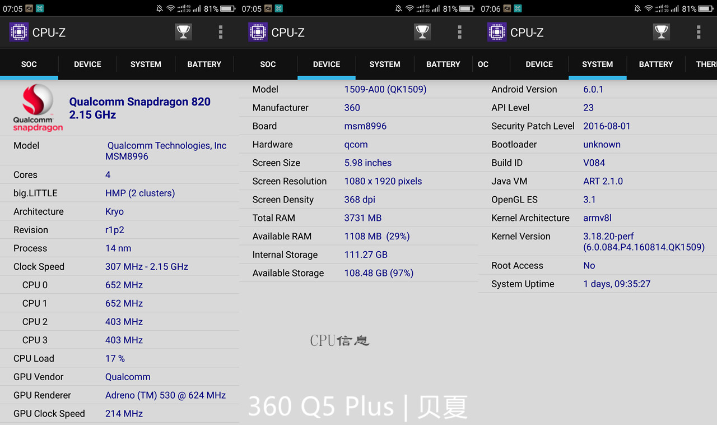Image resolution: width=717 pixels, height=425 pixels.
Task: Tap the muted bell icon in the right screen's status bar
Action: (638, 8)
